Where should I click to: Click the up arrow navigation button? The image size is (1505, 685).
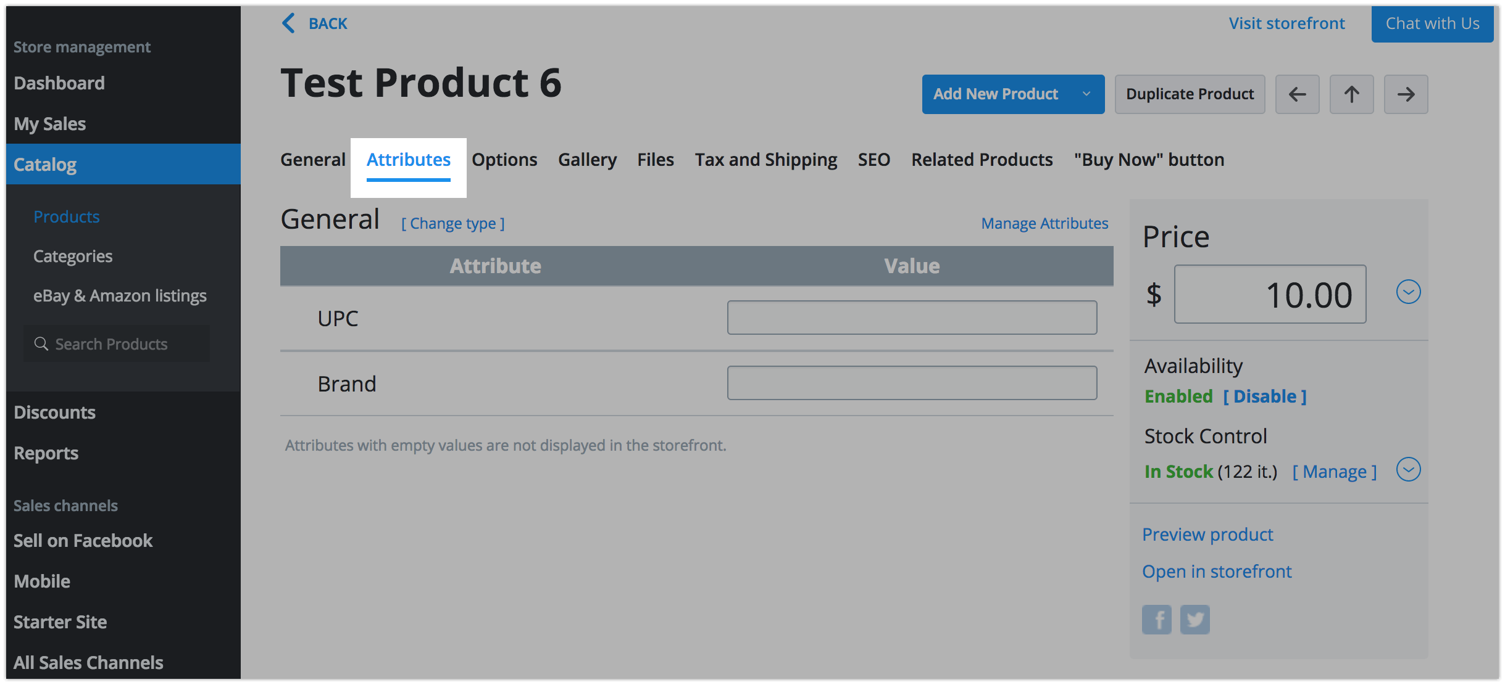click(1351, 94)
